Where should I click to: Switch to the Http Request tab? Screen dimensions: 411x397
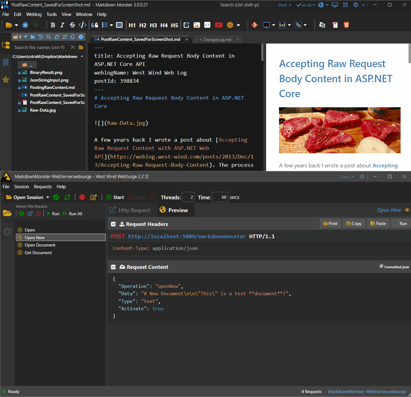coord(130,210)
